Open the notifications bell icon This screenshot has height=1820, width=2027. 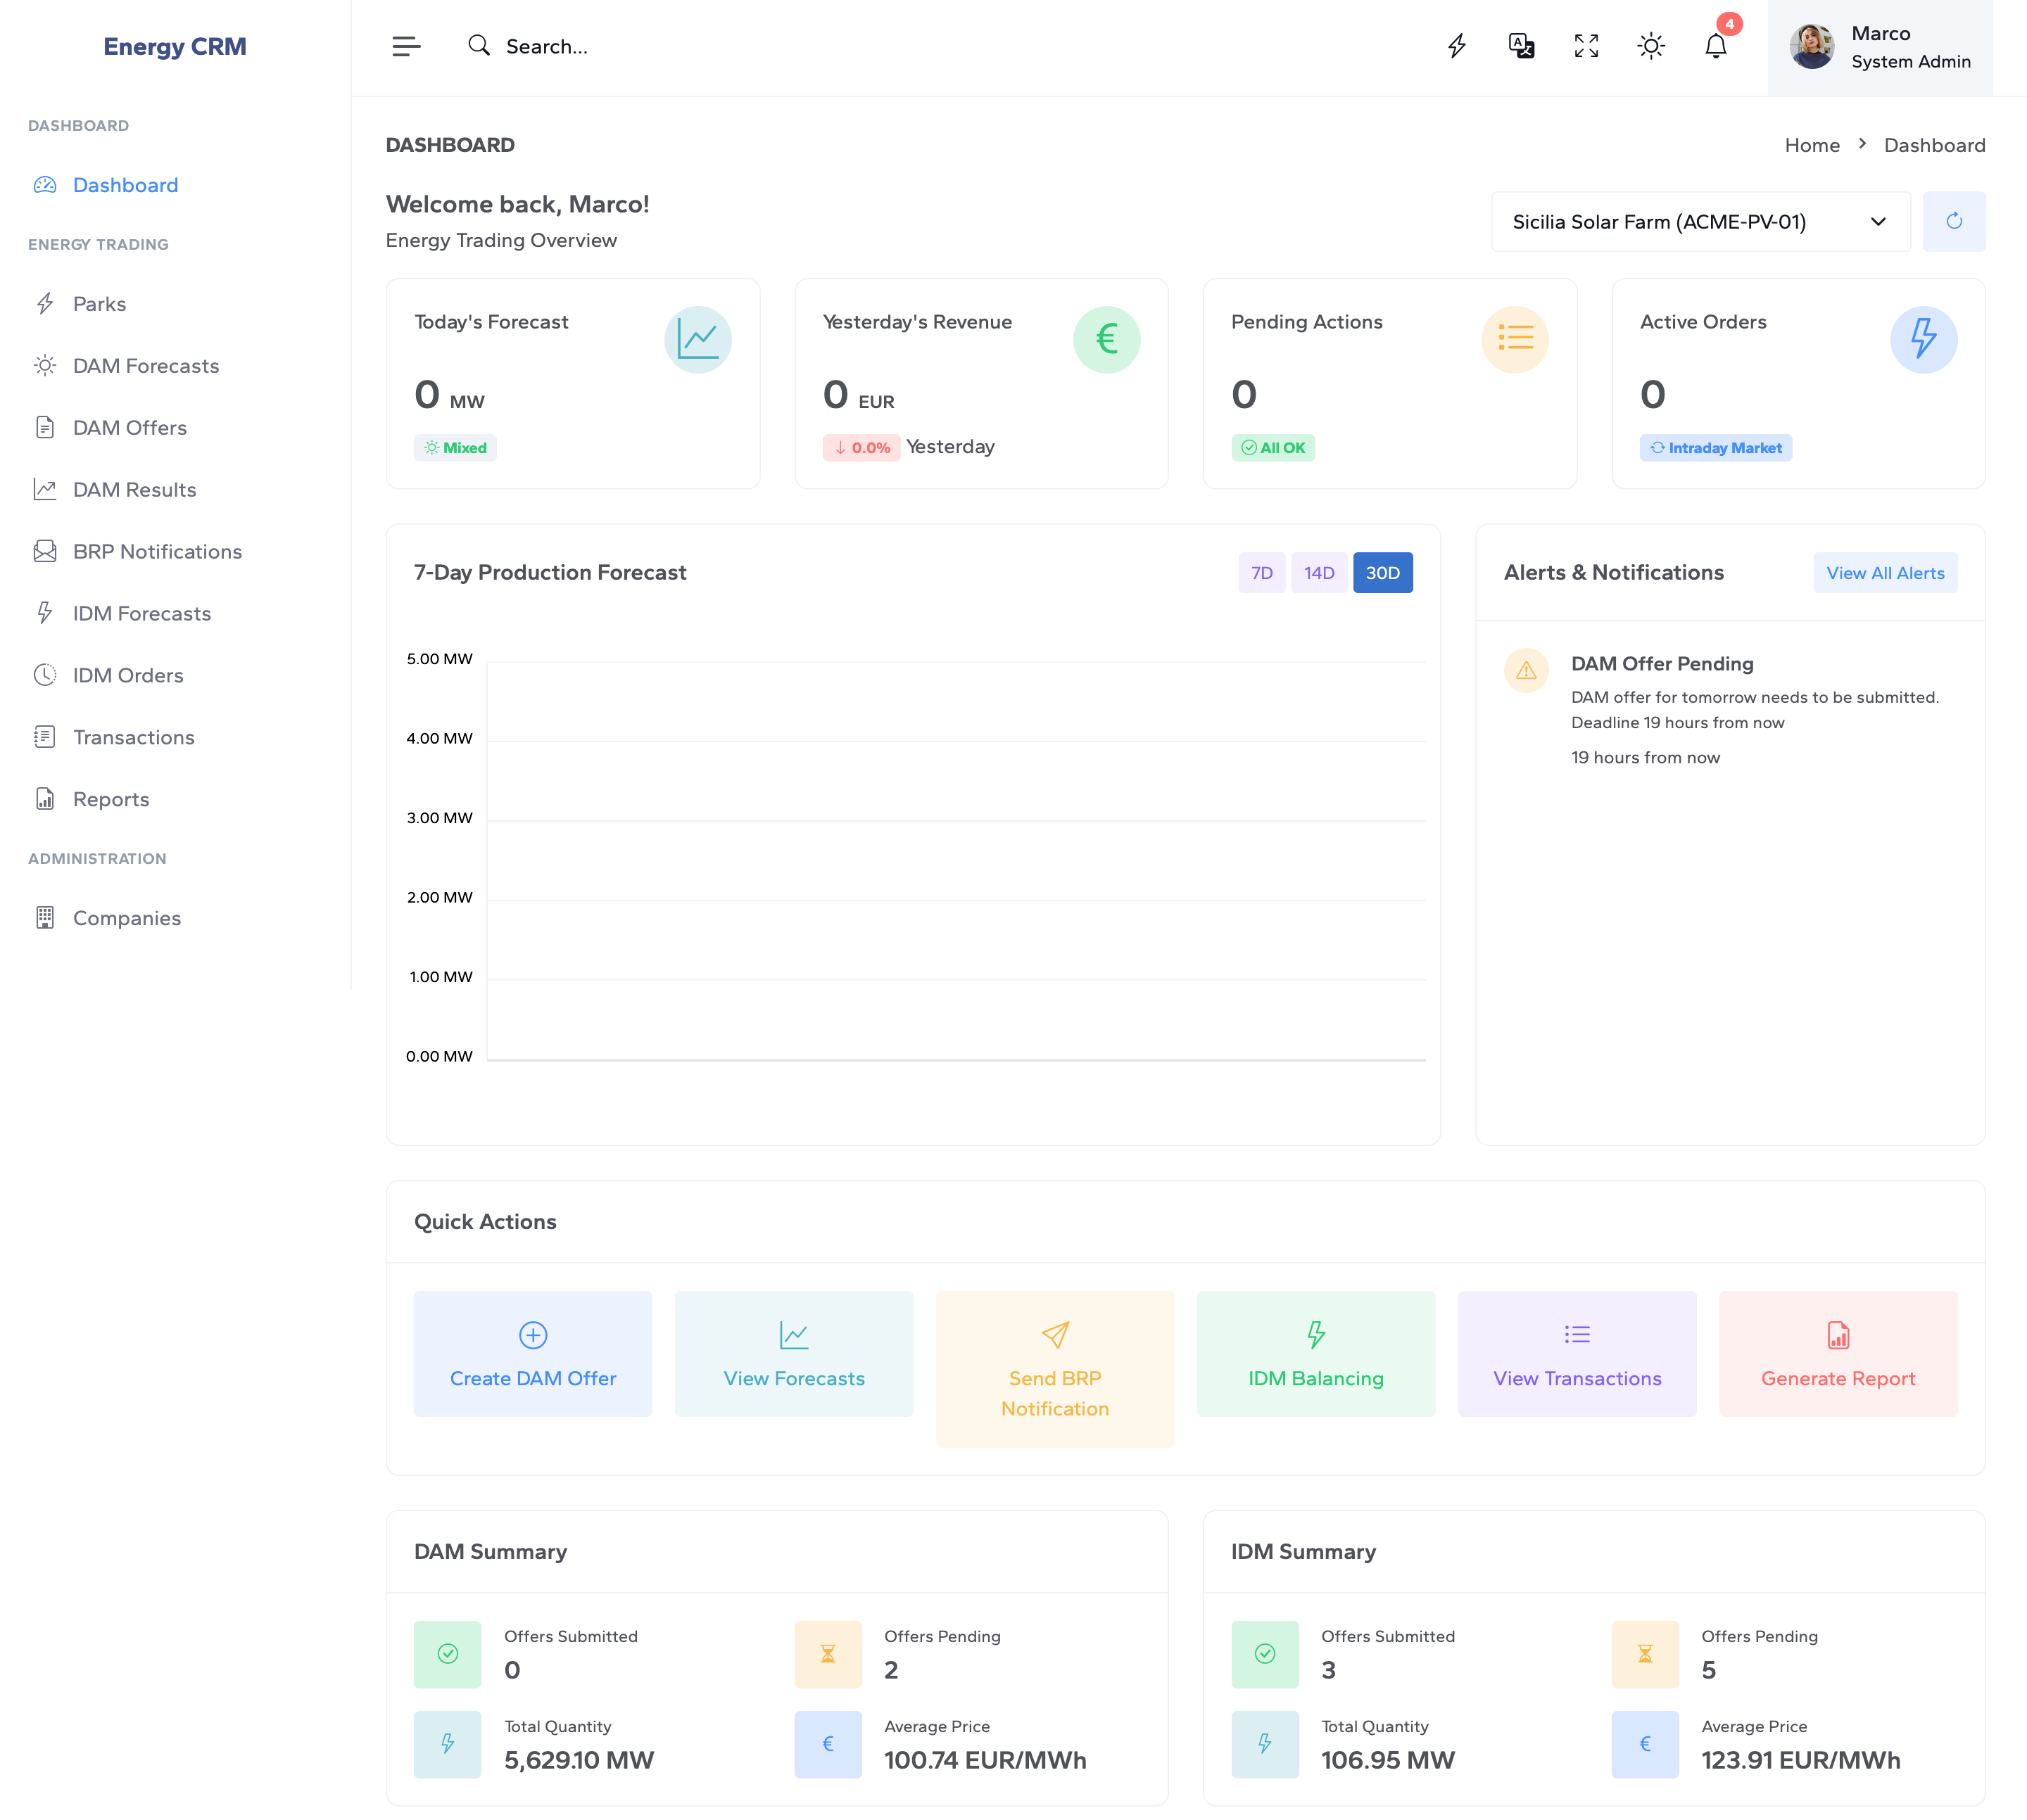1716,46
